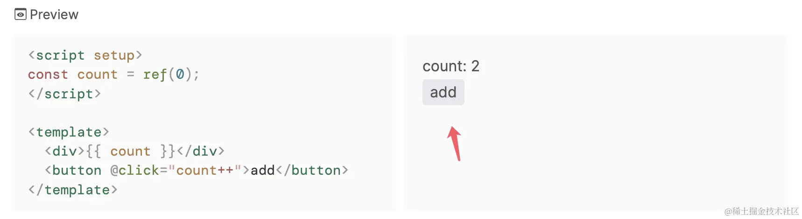Screen dimensions: 802x219
Task: Click the closing button tag in code
Action: [x=312, y=171]
